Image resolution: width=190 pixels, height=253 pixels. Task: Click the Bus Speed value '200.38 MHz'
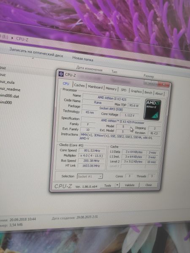(91, 161)
